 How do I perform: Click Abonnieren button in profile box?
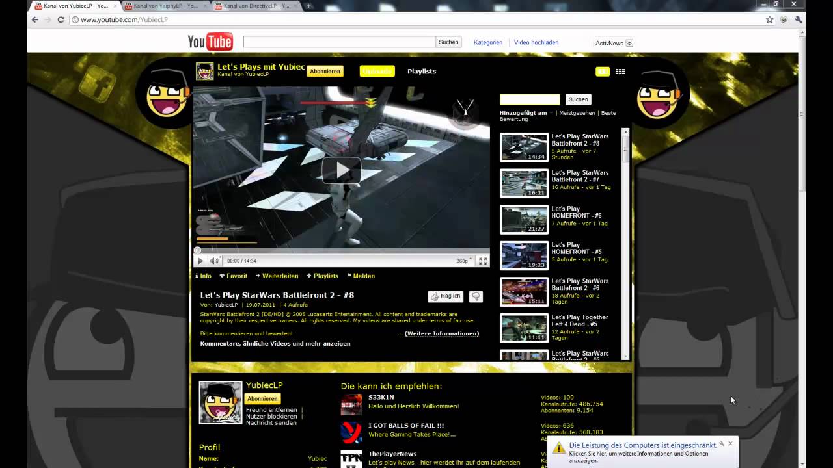tap(263, 398)
